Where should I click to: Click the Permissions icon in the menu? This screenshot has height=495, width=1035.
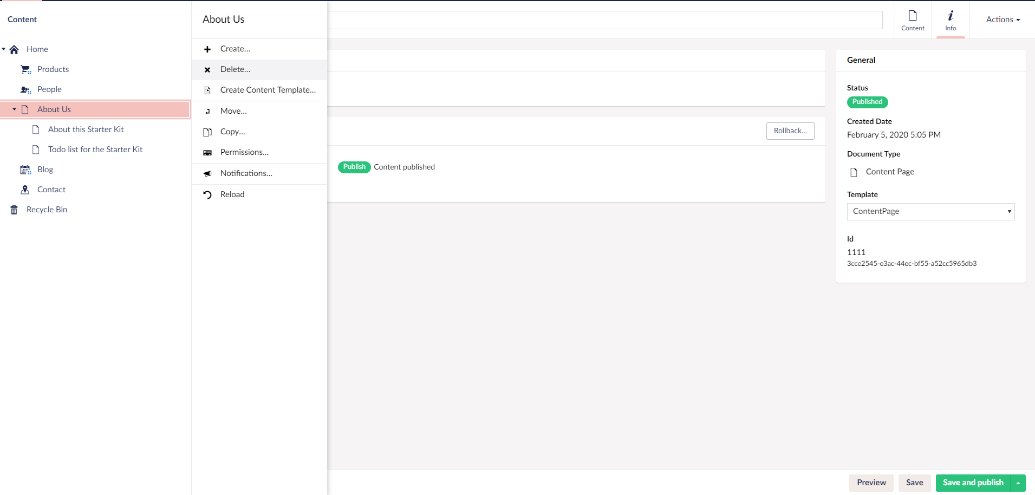tap(208, 152)
